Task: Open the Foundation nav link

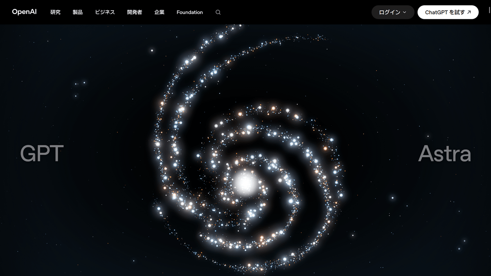Action: coord(189,12)
